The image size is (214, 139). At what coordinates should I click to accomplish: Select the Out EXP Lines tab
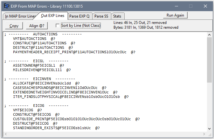52,16
